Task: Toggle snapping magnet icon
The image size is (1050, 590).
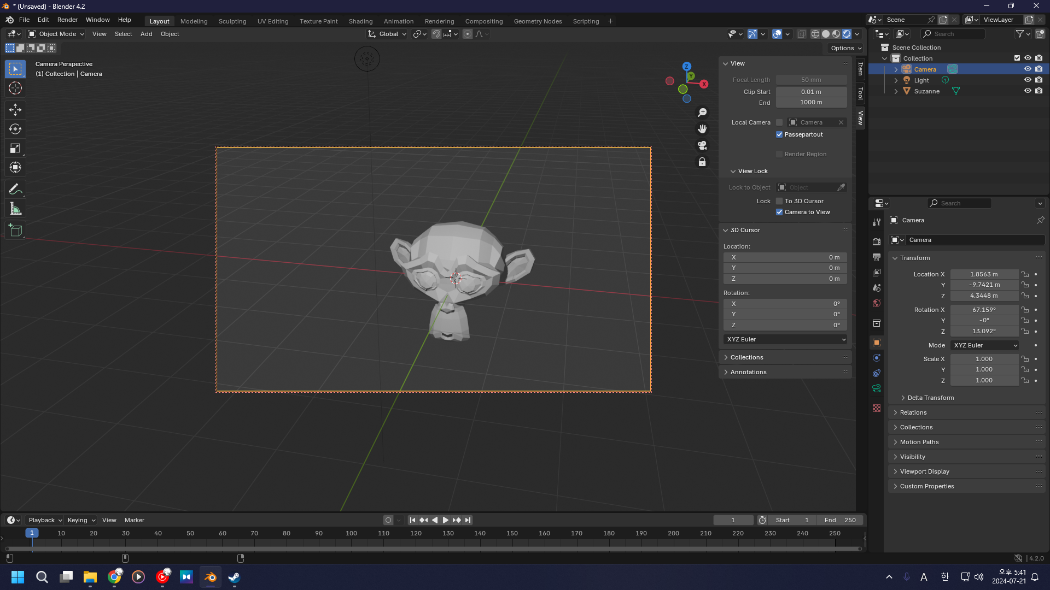Action: tap(436, 34)
